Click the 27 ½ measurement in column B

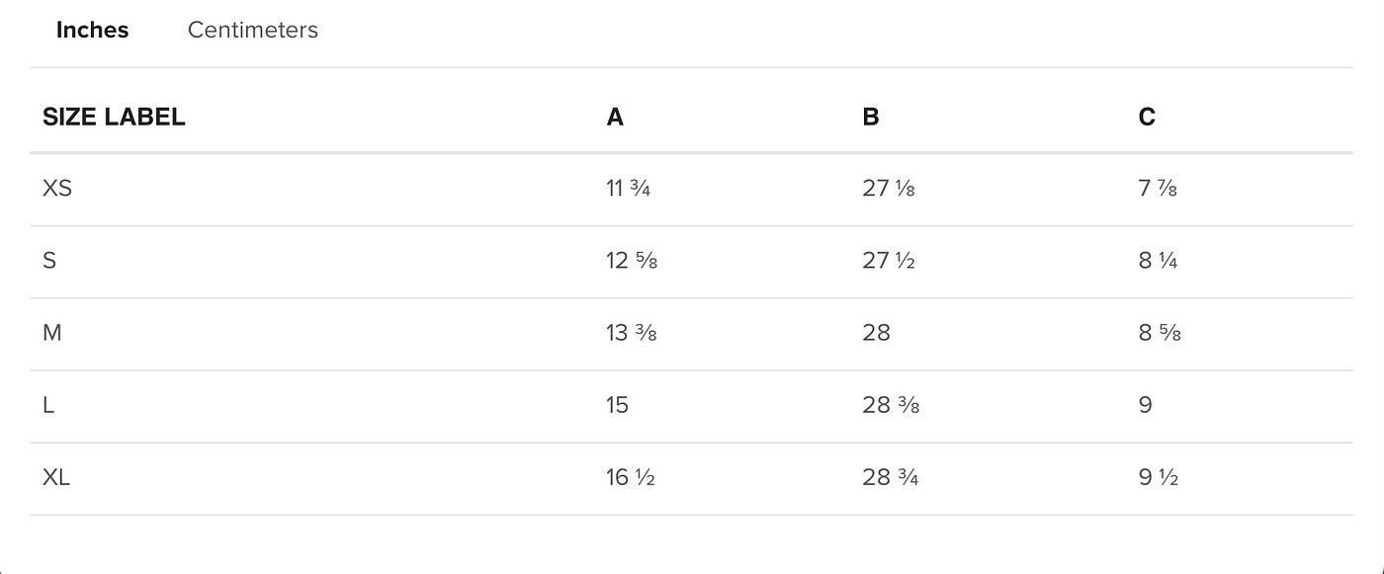pyautogui.click(x=889, y=261)
